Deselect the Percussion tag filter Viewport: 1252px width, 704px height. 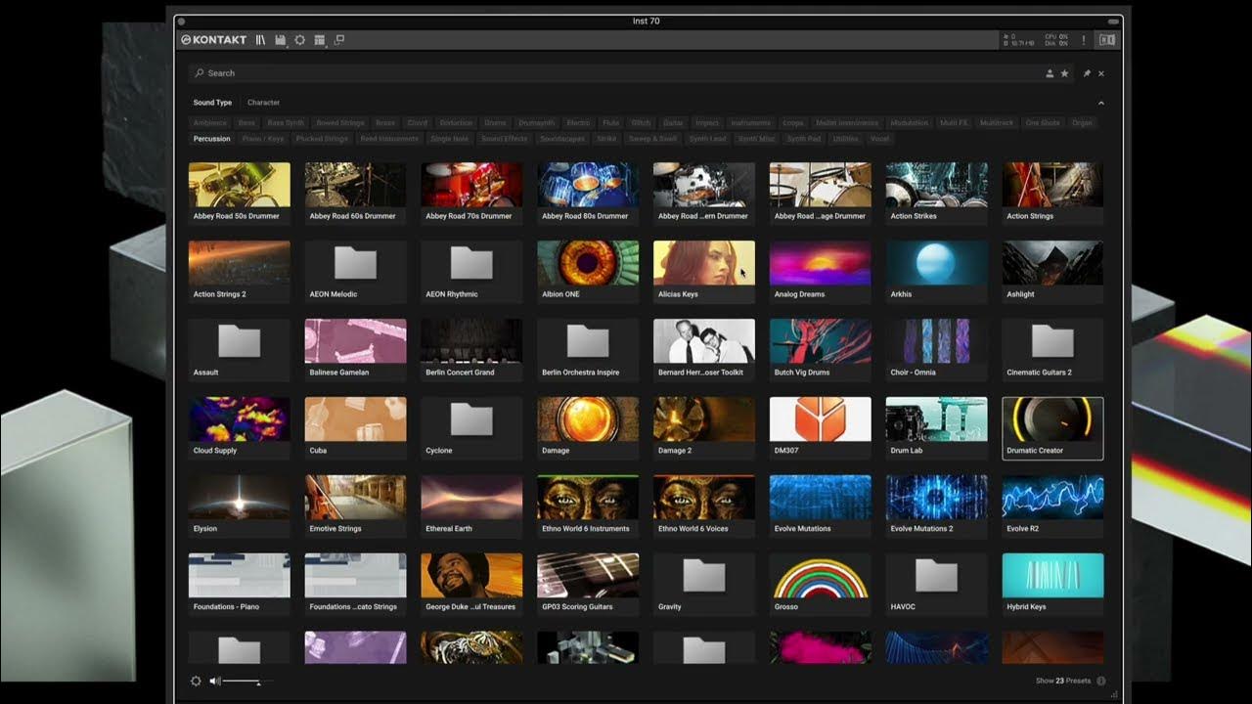pos(212,139)
